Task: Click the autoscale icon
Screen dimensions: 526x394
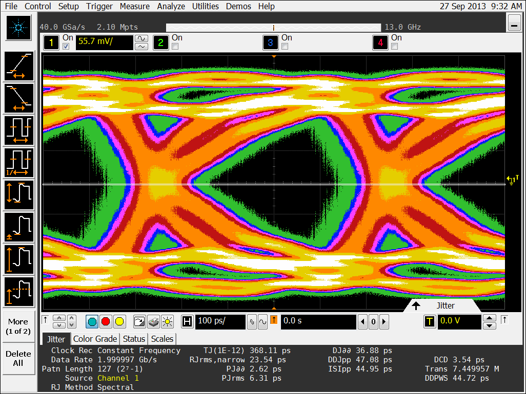Action: click(x=139, y=322)
